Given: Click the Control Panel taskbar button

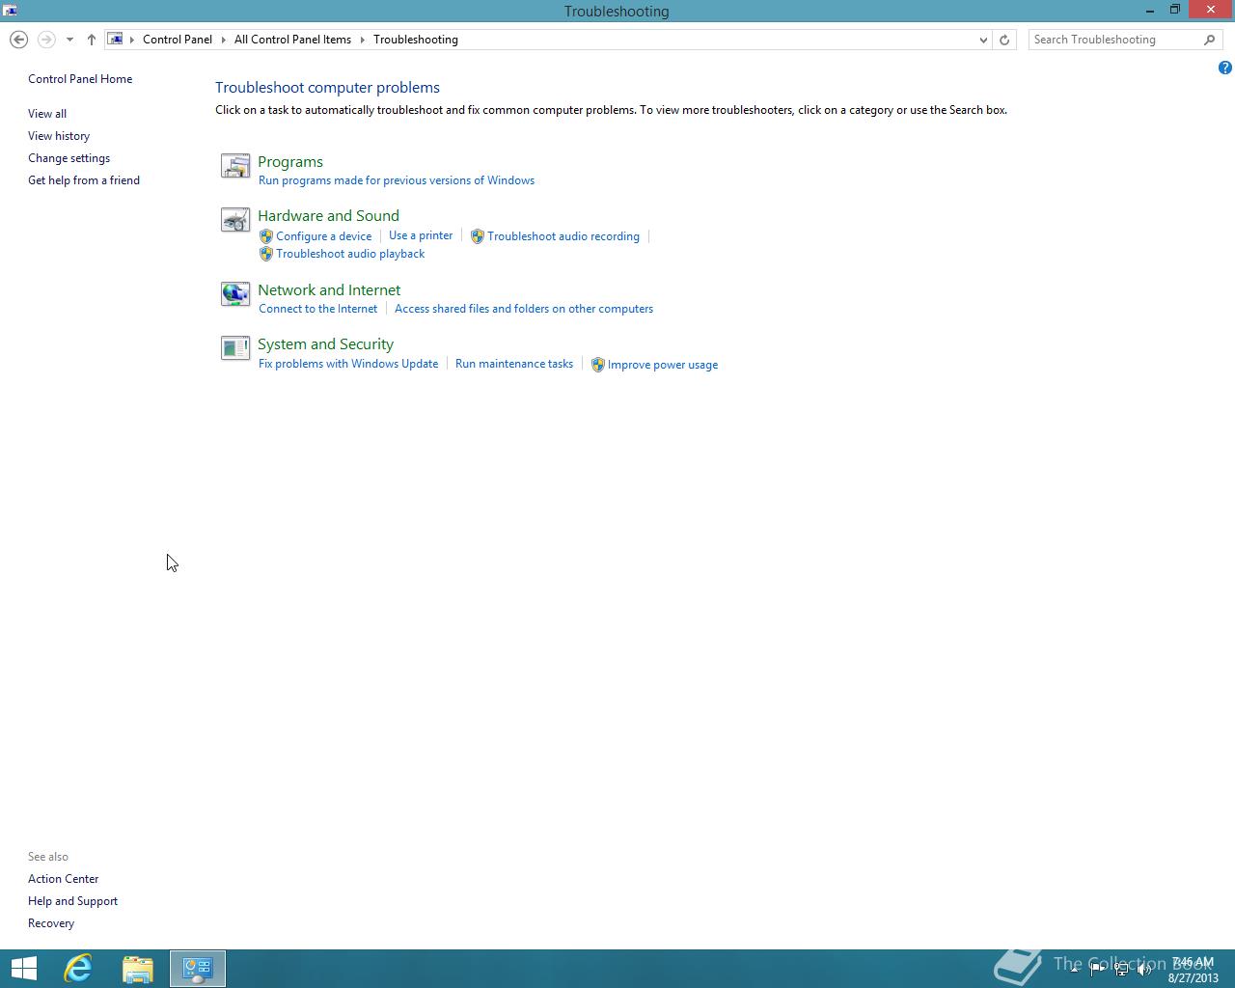Looking at the screenshot, I should pos(198,969).
